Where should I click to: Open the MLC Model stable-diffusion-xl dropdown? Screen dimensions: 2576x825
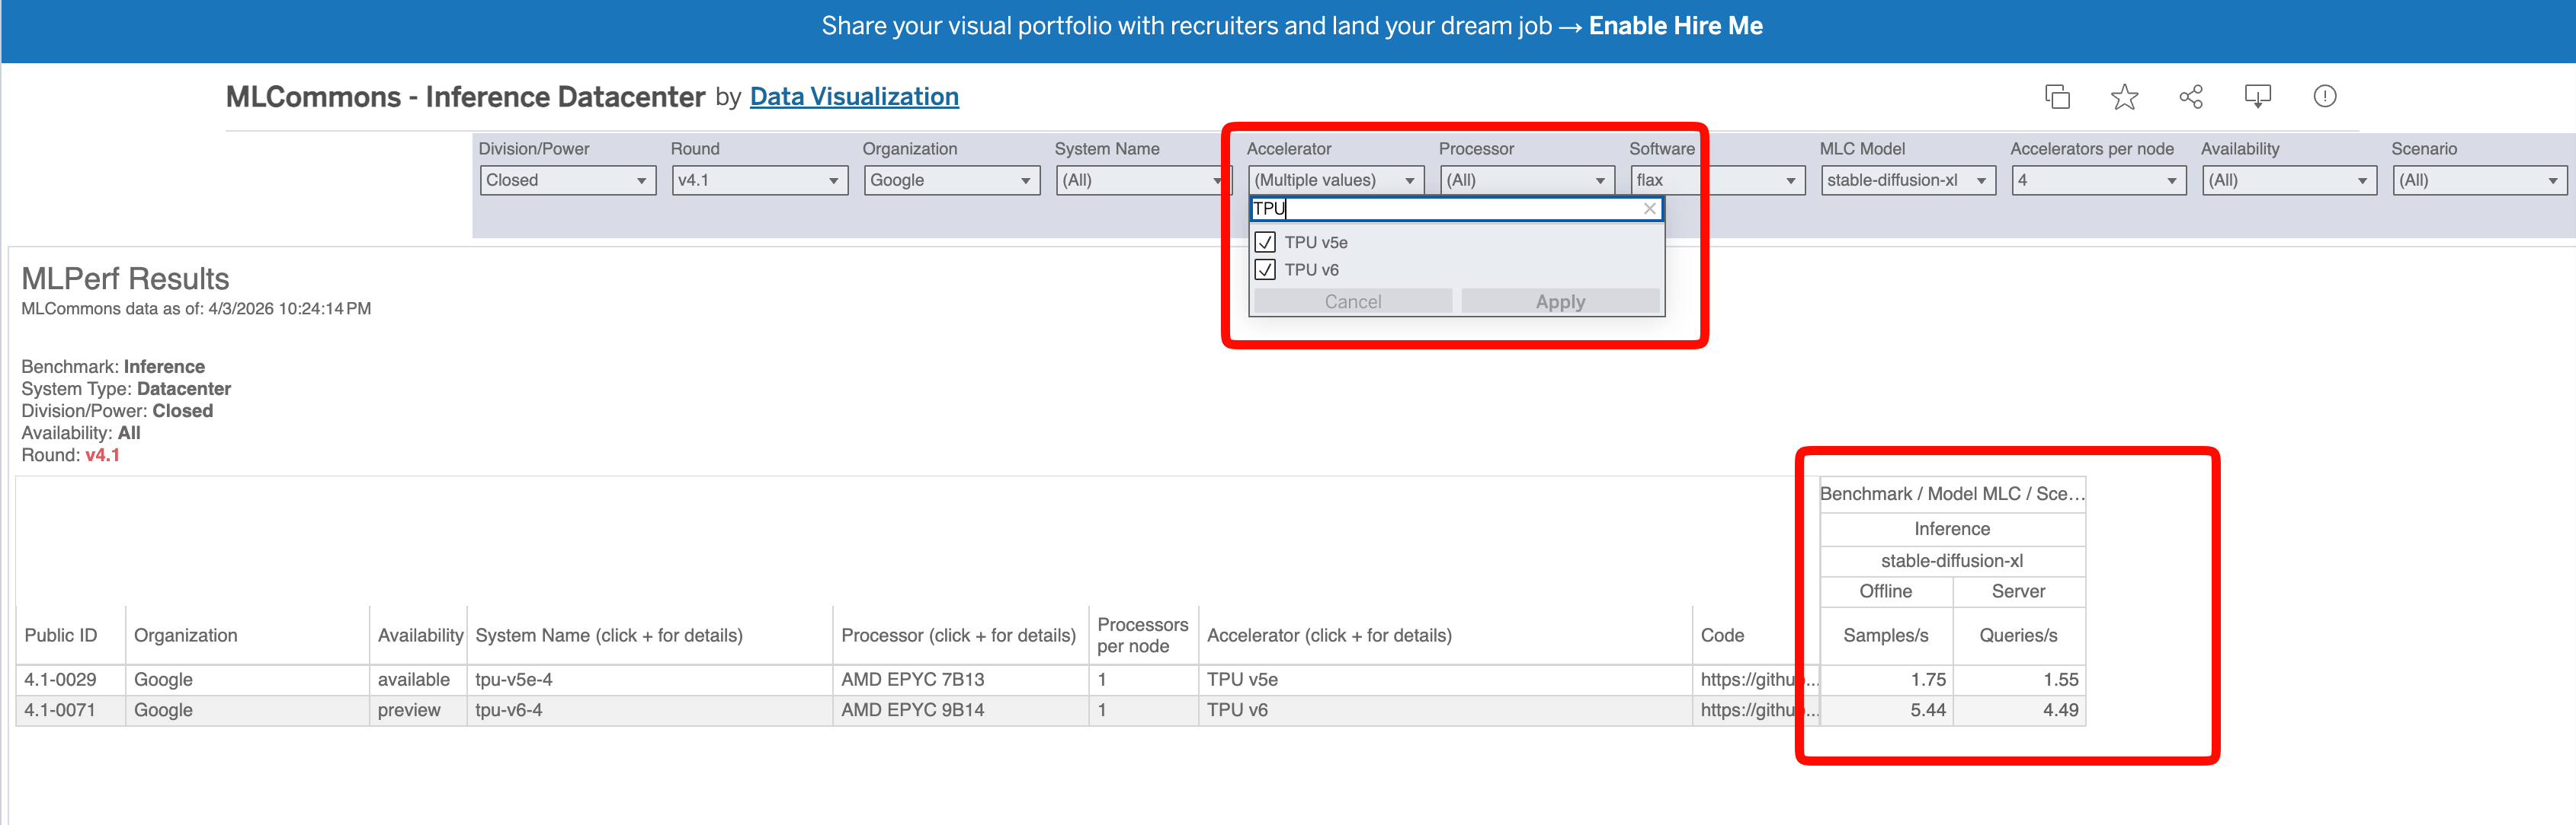(x=1908, y=181)
